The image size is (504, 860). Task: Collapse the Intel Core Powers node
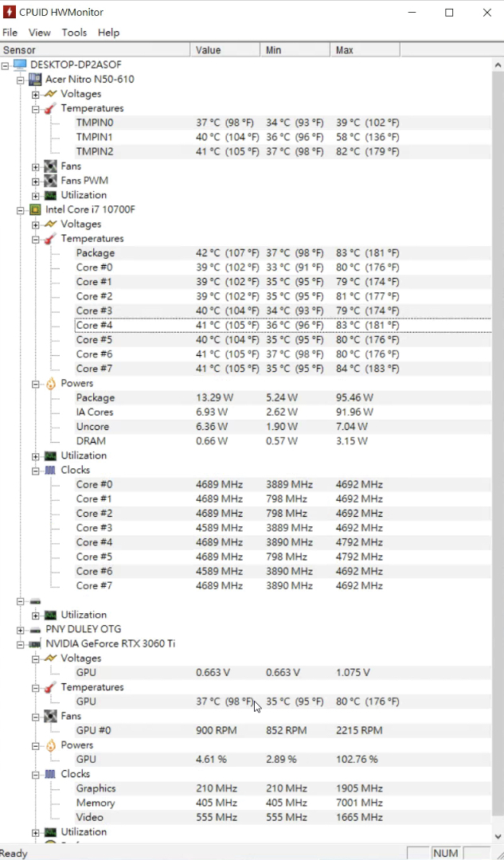pos(36,383)
